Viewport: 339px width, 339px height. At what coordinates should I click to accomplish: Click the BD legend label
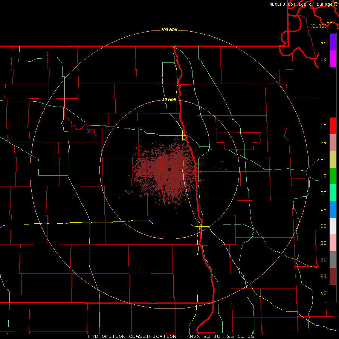(323, 160)
